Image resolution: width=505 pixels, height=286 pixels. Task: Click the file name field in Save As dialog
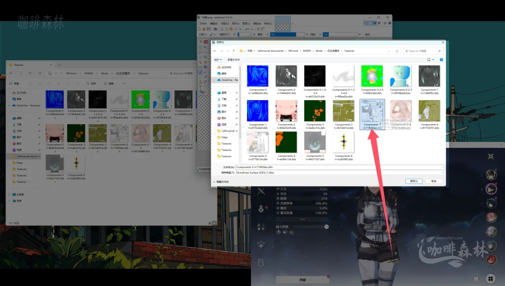(x=340, y=167)
